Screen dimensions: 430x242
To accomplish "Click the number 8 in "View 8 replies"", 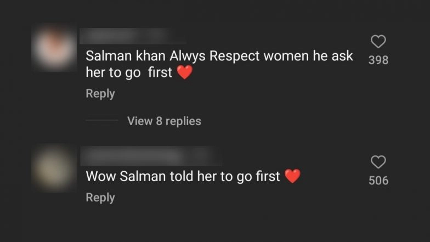I will (x=159, y=121).
